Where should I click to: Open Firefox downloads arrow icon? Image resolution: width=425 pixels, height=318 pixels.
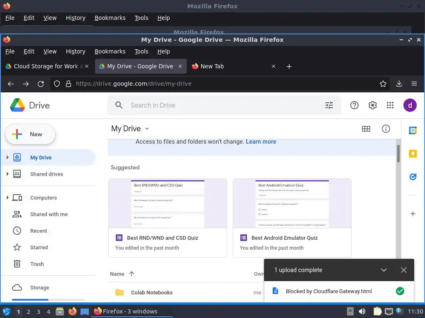click(399, 84)
